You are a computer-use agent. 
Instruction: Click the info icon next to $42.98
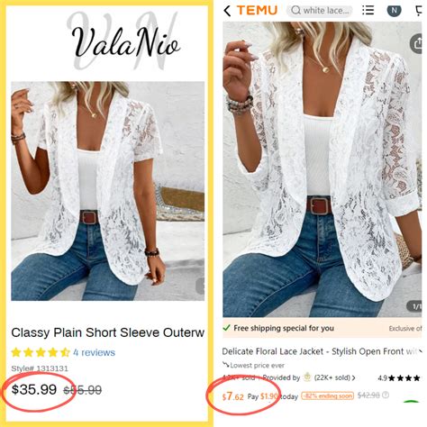386,395
